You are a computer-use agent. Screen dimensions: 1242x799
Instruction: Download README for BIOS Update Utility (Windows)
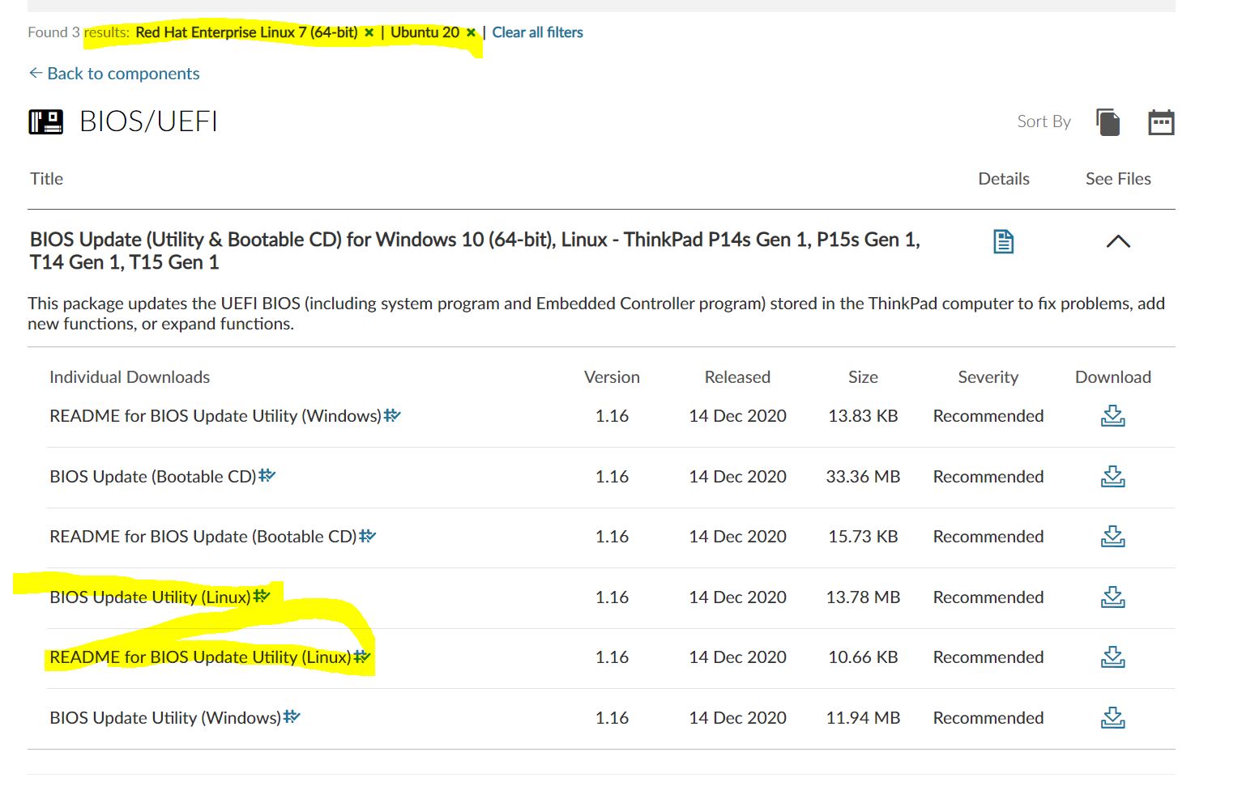point(1112,416)
